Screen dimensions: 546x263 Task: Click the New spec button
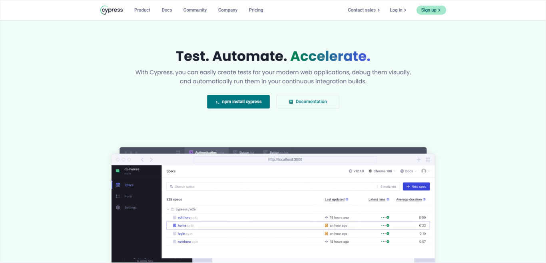pyautogui.click(x=416, y=186)
